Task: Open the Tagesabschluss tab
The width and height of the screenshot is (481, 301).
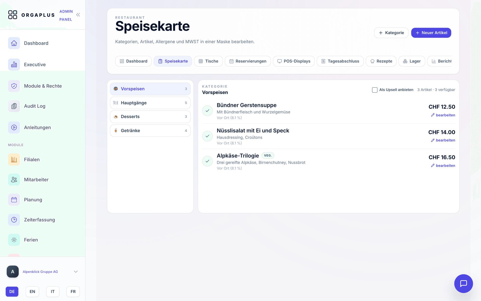Action: point(340,61)
